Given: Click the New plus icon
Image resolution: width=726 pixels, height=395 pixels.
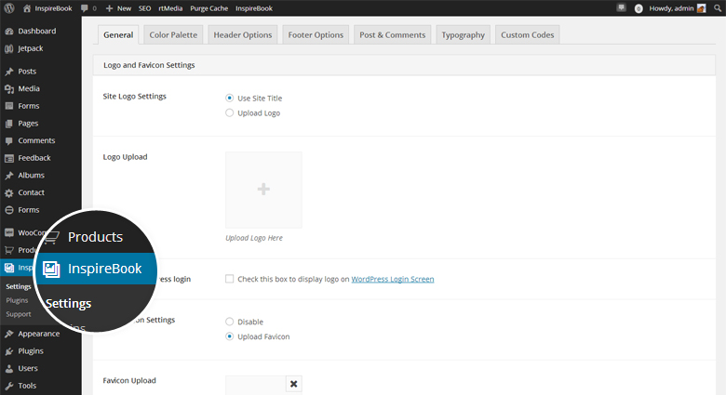Looking at the screenshot, I should 109,8.
